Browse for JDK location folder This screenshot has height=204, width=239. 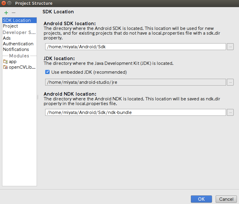[x=230, y=82]
